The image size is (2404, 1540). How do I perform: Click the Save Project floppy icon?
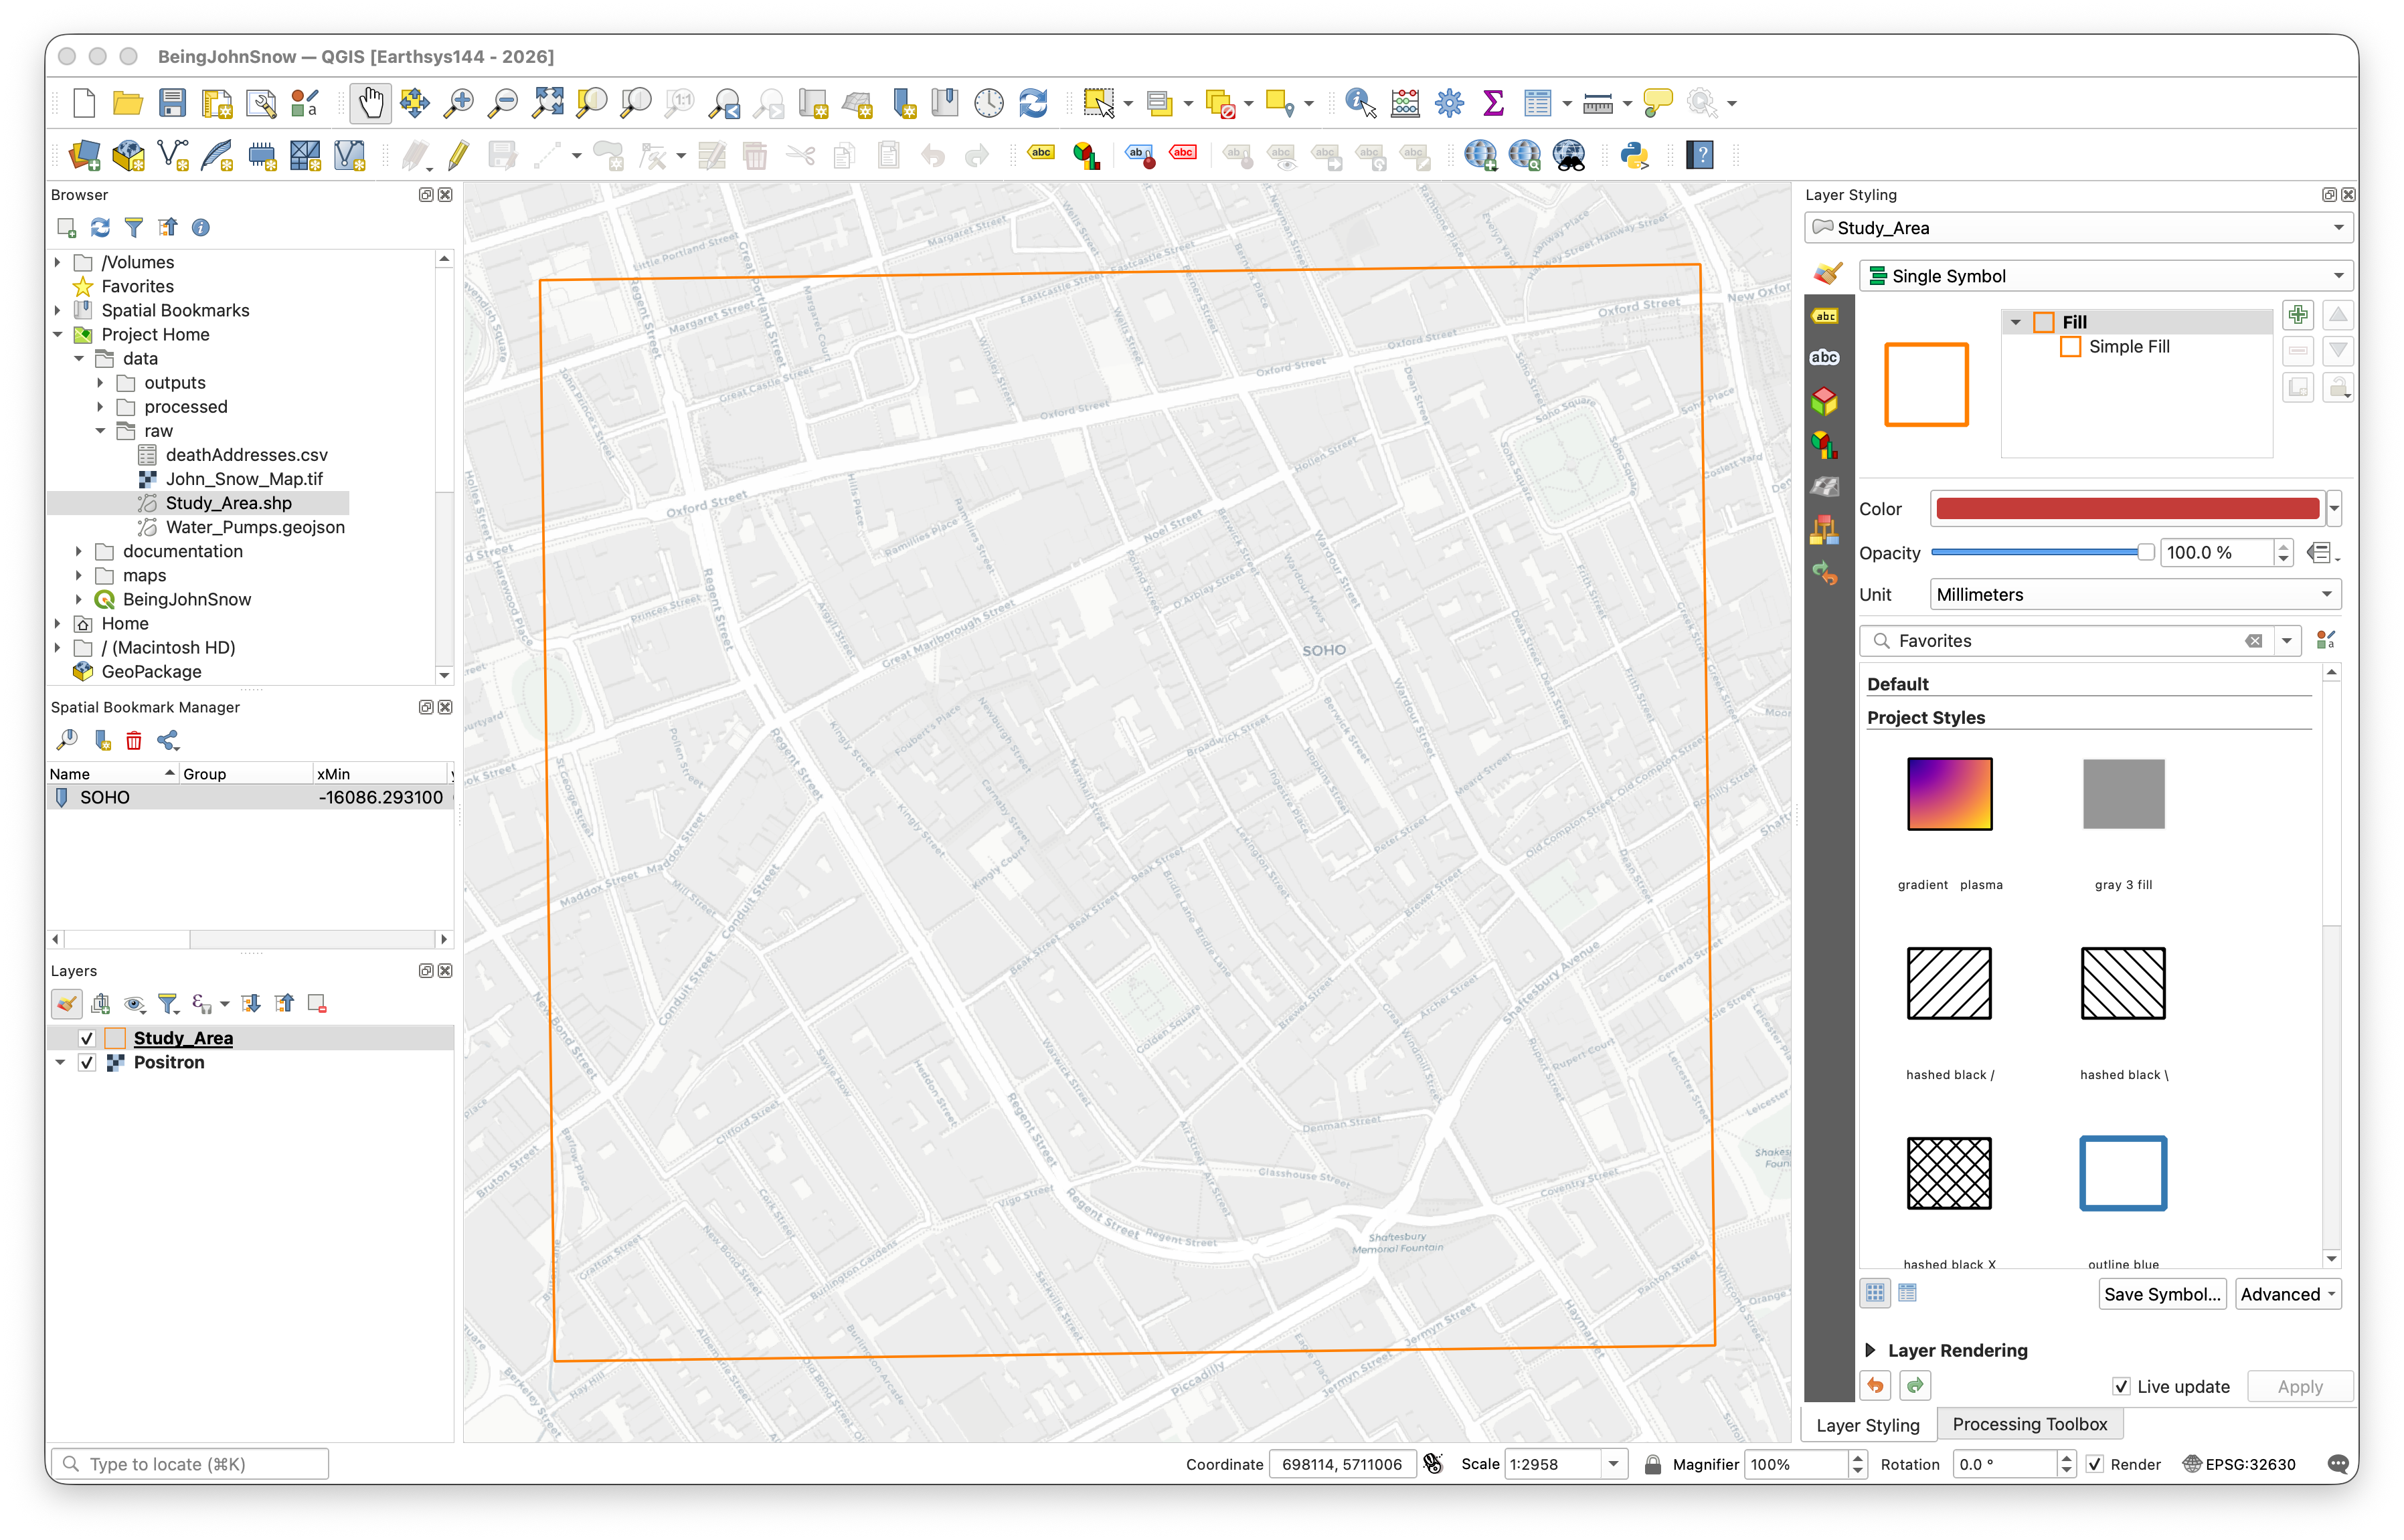[172, 103]
